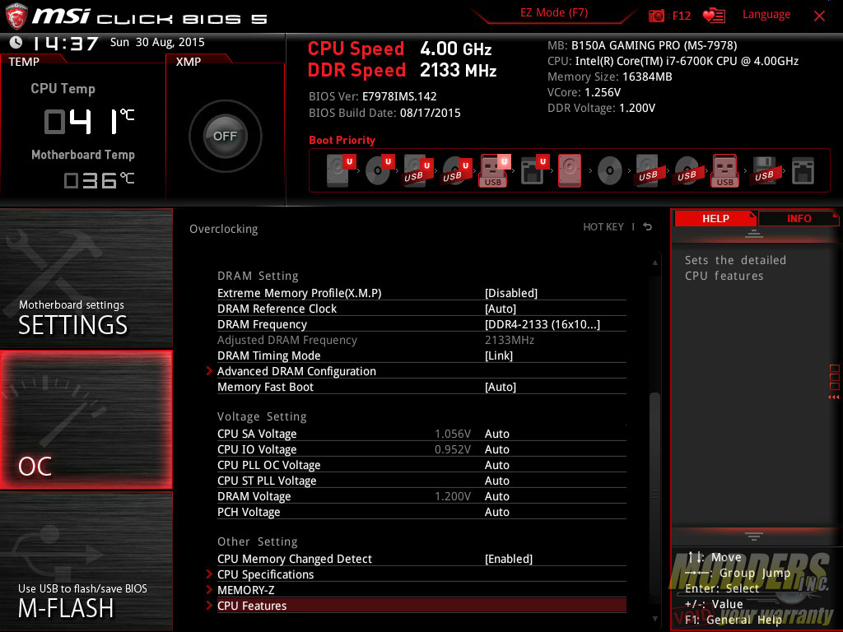The image size is (843, 632).
Task: Exit BIOS with the red X icon
Action: [x=819, y=16]
